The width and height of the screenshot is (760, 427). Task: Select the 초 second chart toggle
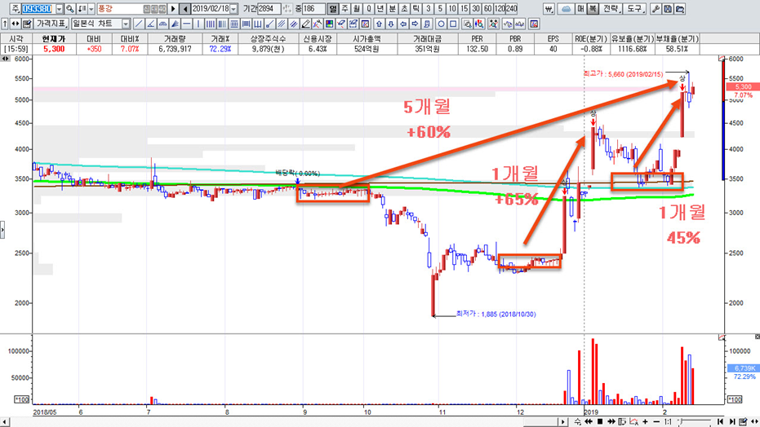click(404, 9)
